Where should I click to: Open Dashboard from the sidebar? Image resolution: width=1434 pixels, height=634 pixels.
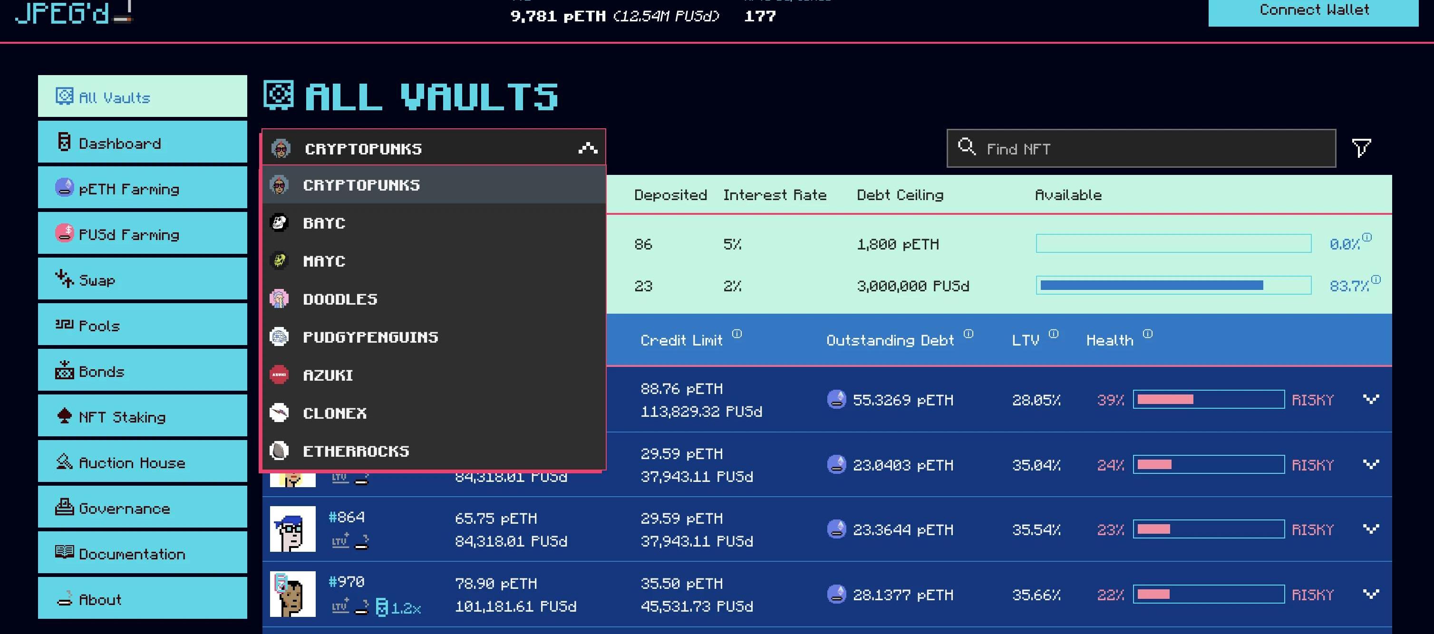(x=143, y=143)
